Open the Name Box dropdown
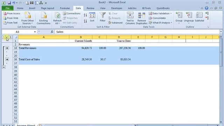 (x=35, y=32)
